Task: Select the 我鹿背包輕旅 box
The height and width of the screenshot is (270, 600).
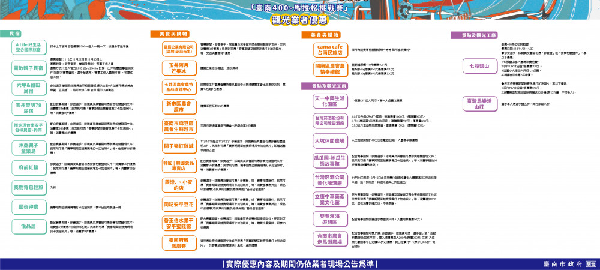Action: point(29,187)
